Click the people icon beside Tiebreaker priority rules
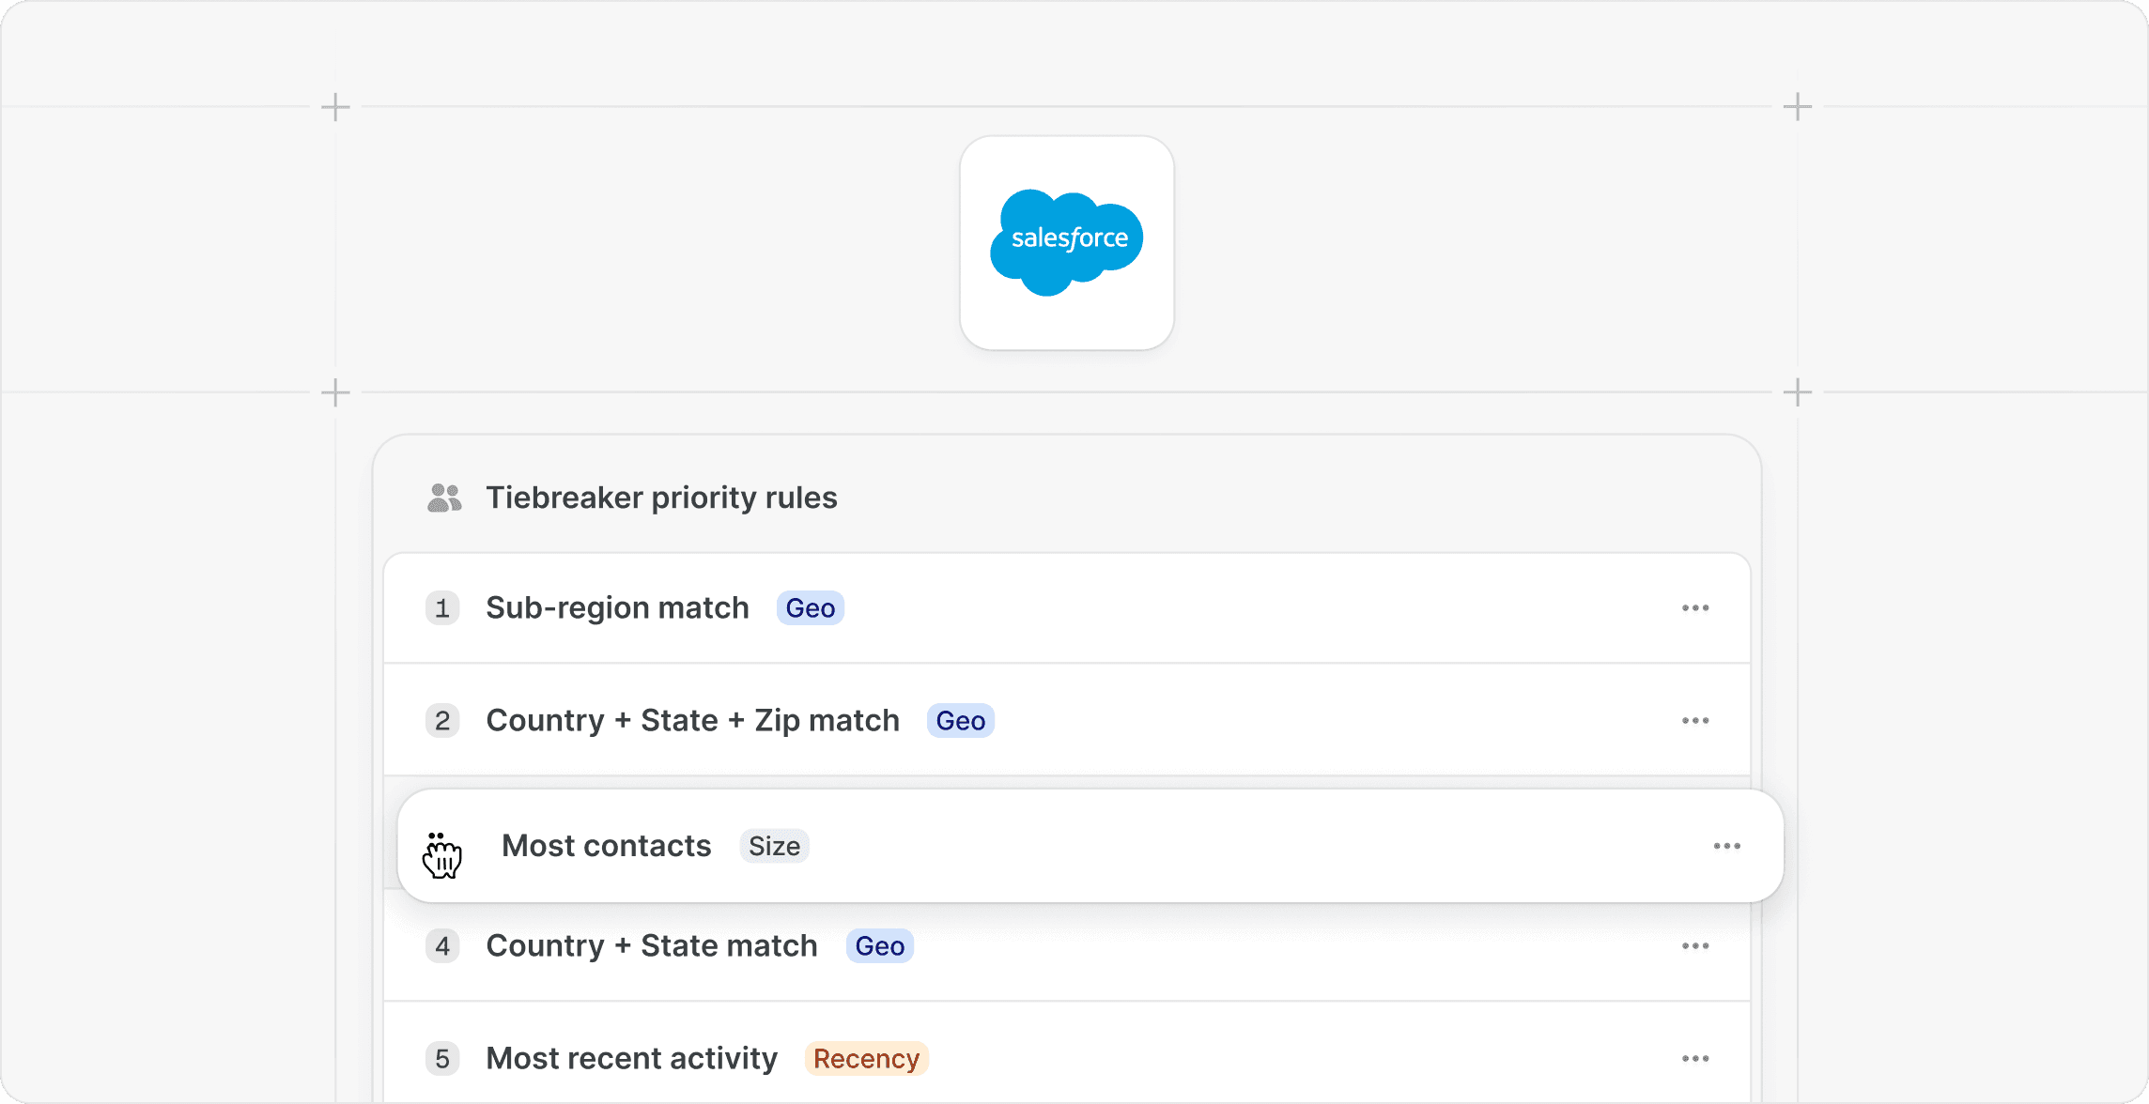The width and height of the screenshot is (2149, 1104). pos(444,498)
